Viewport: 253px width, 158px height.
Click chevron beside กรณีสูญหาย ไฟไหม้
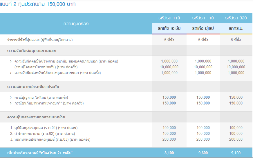[11, 98]
